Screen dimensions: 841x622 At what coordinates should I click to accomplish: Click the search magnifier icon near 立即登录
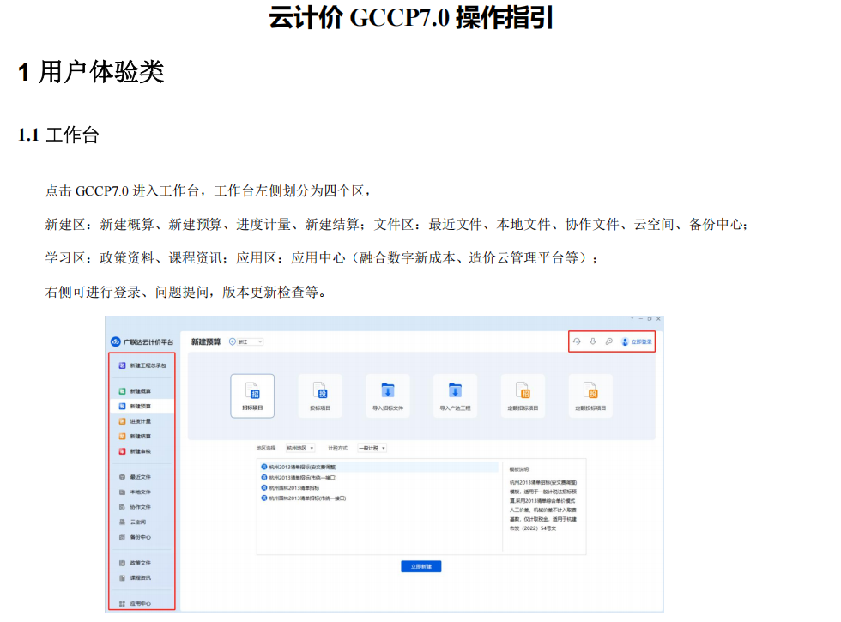(607, 341)
